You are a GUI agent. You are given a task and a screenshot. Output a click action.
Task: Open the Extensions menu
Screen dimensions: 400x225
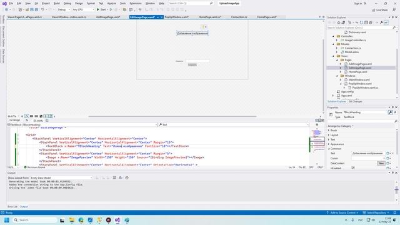(x=136, y=3)
